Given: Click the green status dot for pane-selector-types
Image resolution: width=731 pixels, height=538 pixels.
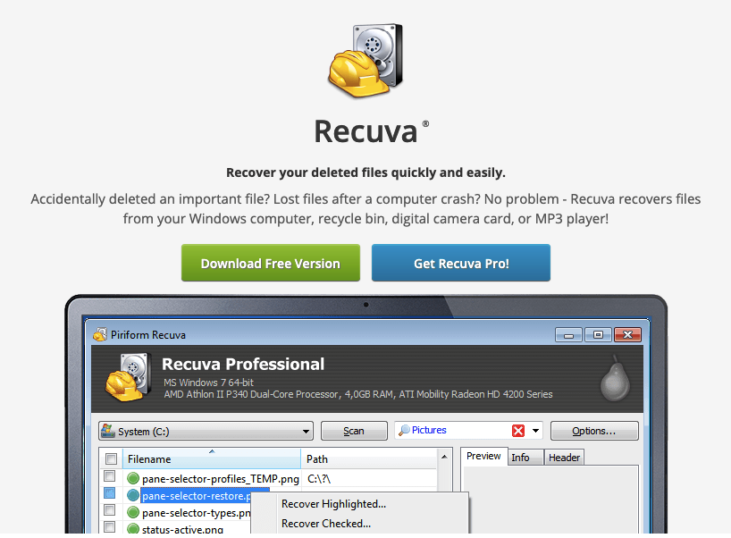Looking at the screenshot, I should 133,513.
